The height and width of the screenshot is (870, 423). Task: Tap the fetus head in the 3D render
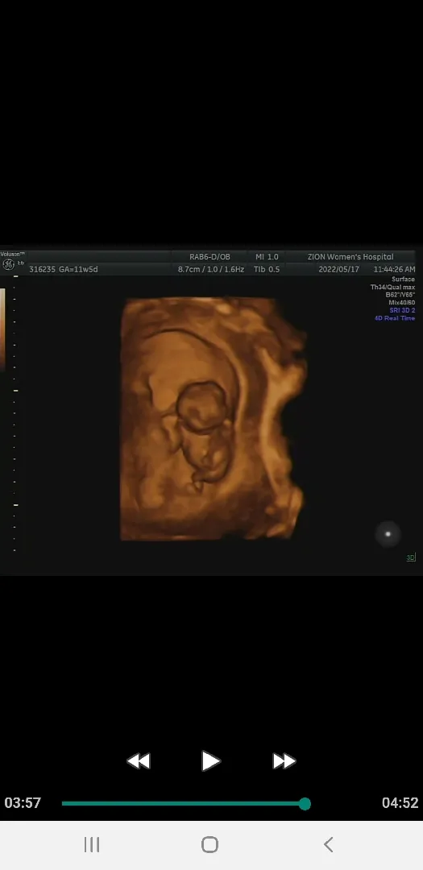(202, 405)
